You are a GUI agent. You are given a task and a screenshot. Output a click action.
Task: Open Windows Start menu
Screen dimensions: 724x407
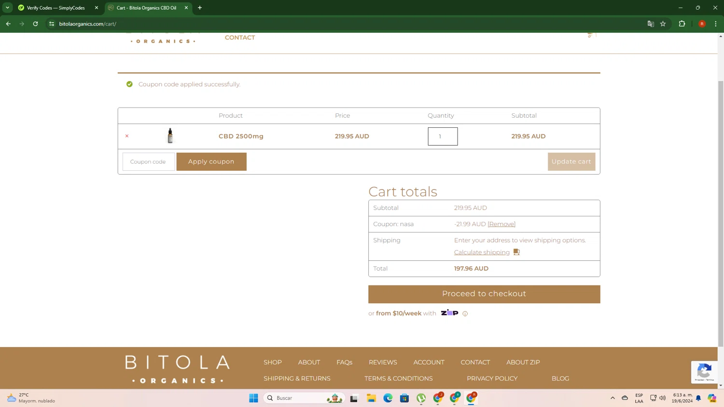click(253, 398)
